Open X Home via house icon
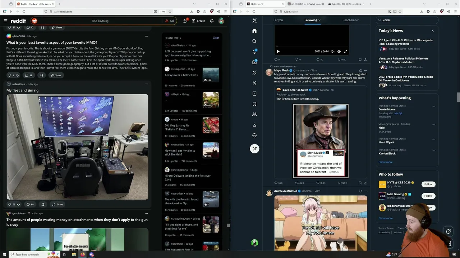Viewport: 460px width, 258px height. [254, 31]
